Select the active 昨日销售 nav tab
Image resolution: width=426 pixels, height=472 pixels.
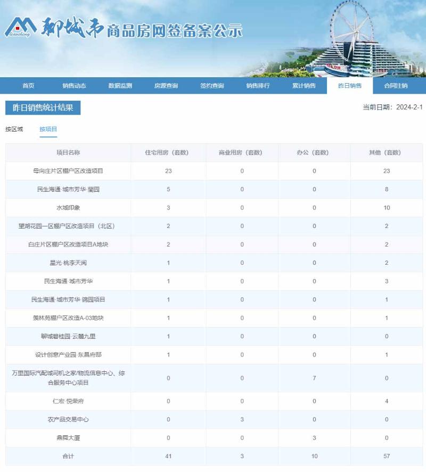click(x=350, y=86)
